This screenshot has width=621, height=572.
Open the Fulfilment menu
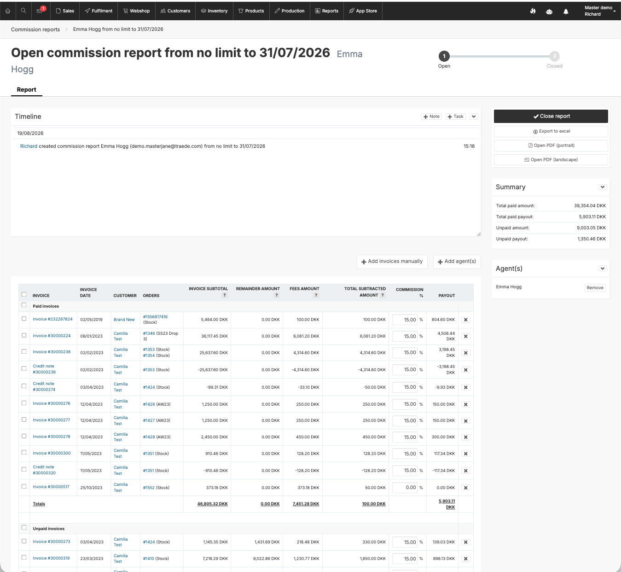(x=99, y=11)
